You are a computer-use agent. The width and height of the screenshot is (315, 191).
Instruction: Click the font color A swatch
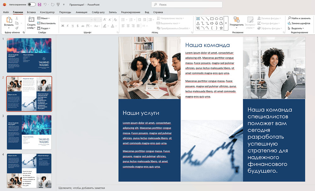(112, 26)
